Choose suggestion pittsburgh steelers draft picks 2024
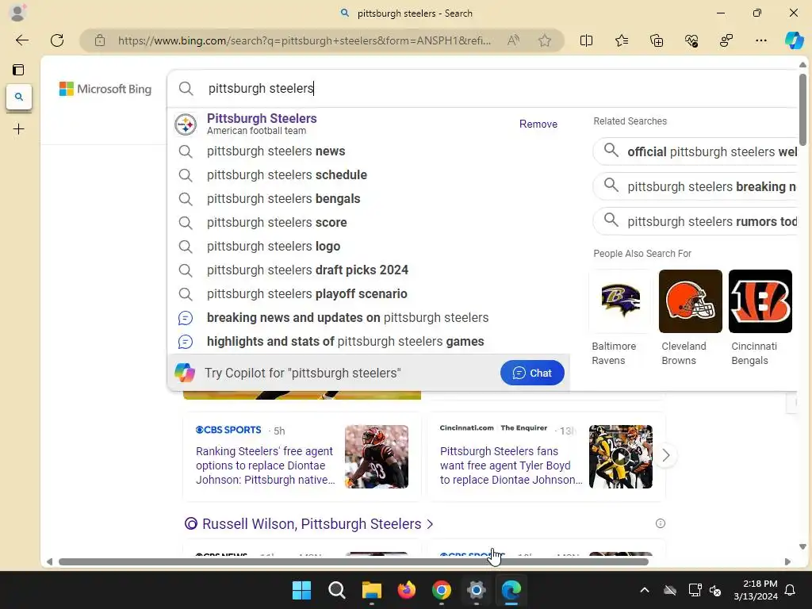This screenshot has width=812, height=609. coord(369,270)
